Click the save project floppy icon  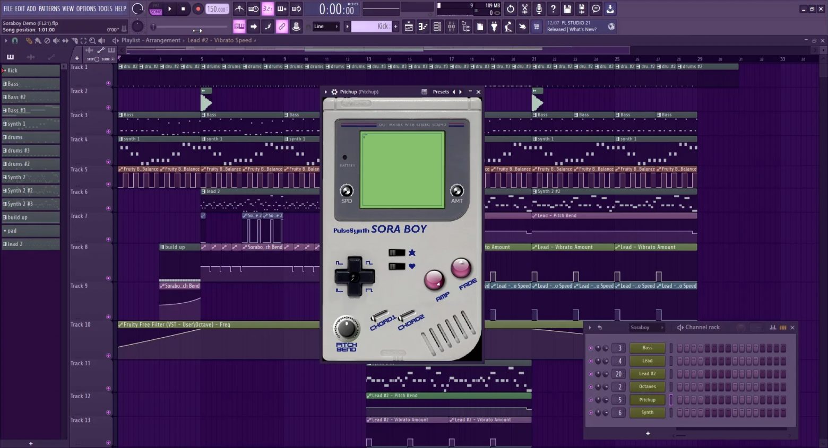pos(567,9)
